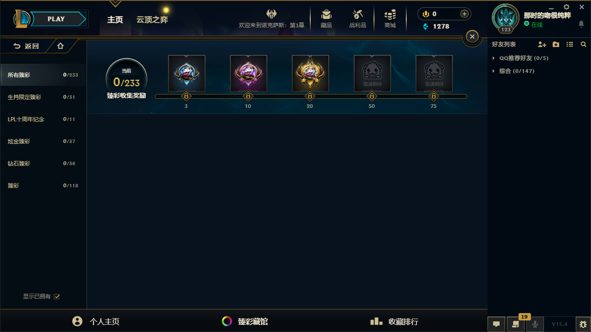Click the bug report icon
Viewport: 591px width, 332px height.
pyautogui.click(x=583, y=324)
